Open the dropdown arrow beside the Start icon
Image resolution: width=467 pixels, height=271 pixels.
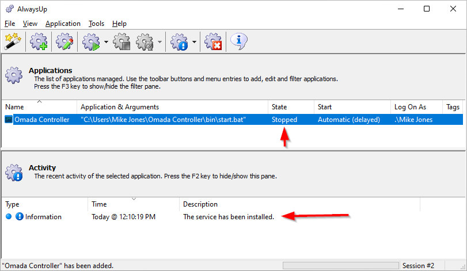click(x=106, y=41)
